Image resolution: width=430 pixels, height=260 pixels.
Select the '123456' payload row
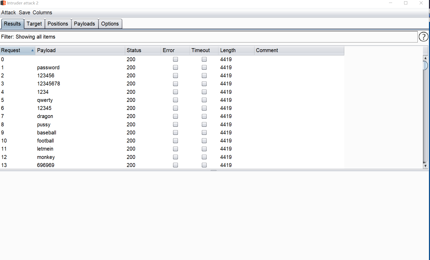172,76
